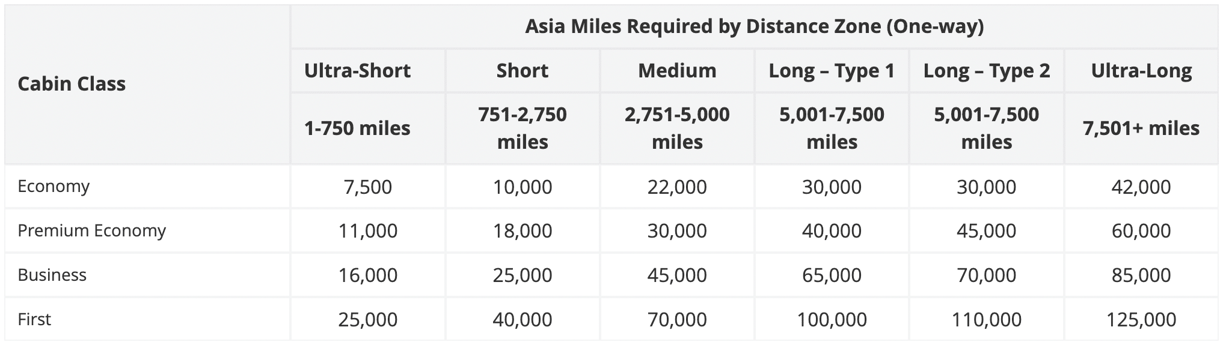Select the Ultra-Long zone header

(1141, 71)
